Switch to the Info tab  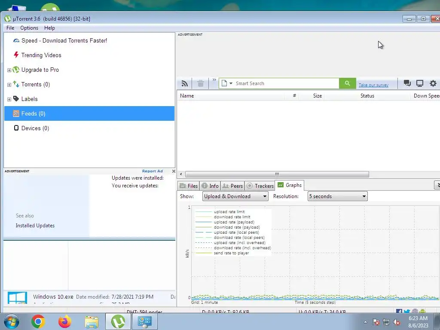210,186
